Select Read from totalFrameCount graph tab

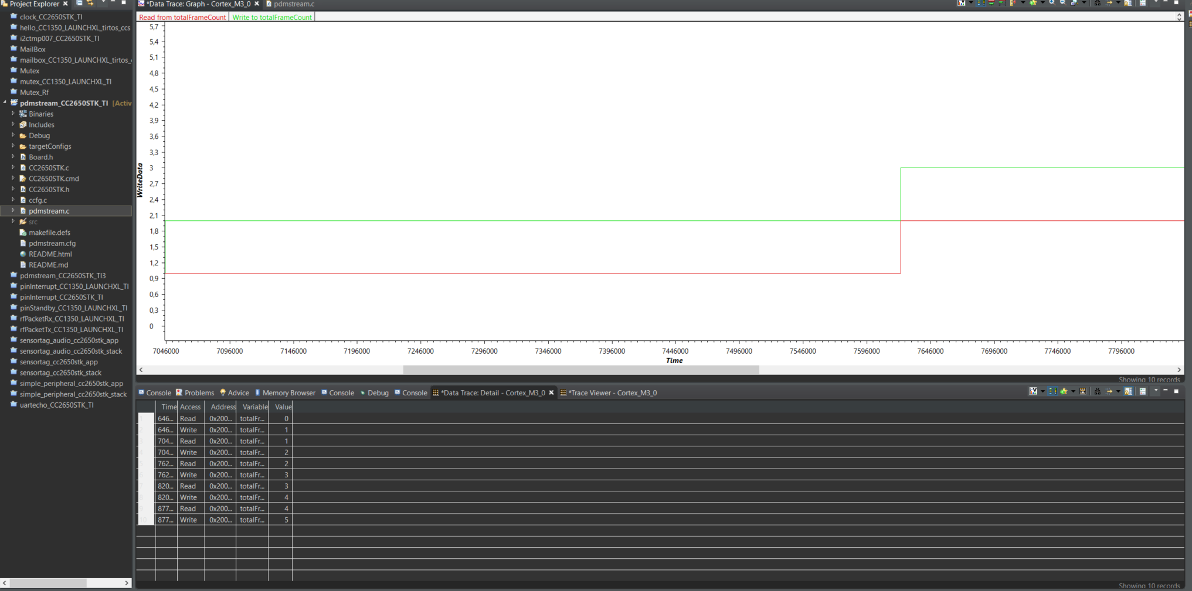pos(182,17)
